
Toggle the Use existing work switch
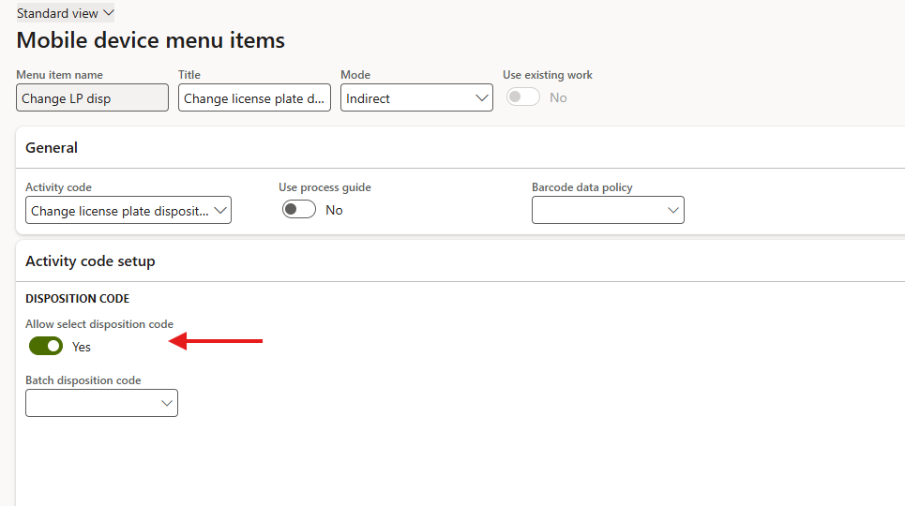[x=523, y=97]
